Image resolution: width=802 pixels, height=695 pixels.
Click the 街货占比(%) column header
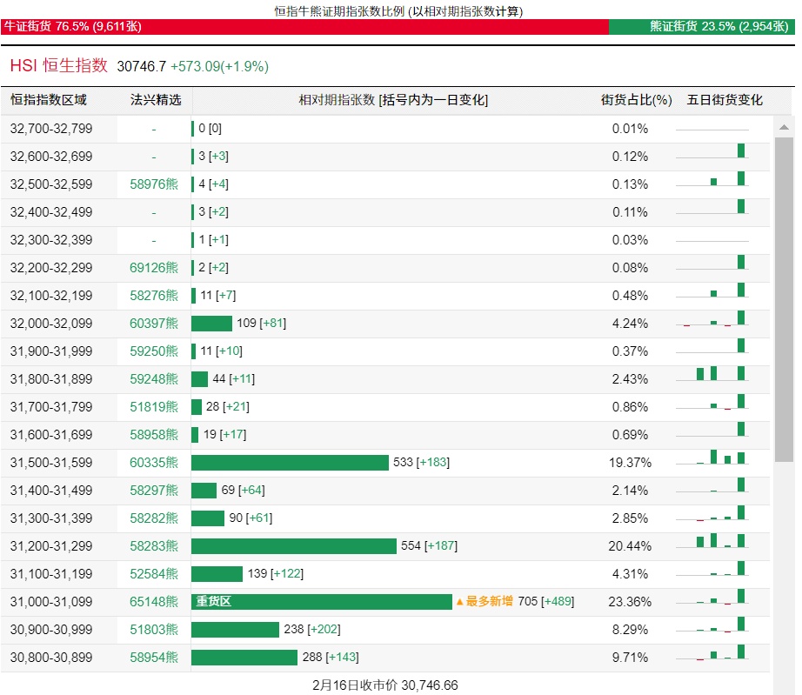(x=636, y=100)
